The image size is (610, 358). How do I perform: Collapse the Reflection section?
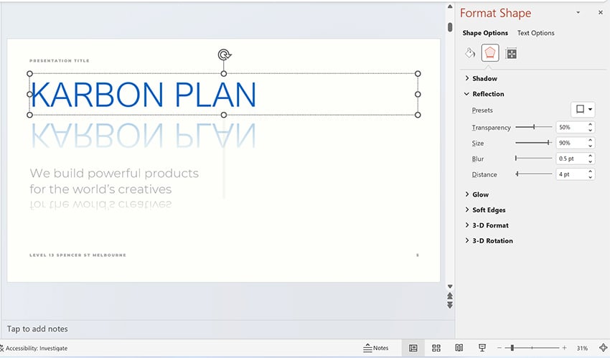coord(488,94)
